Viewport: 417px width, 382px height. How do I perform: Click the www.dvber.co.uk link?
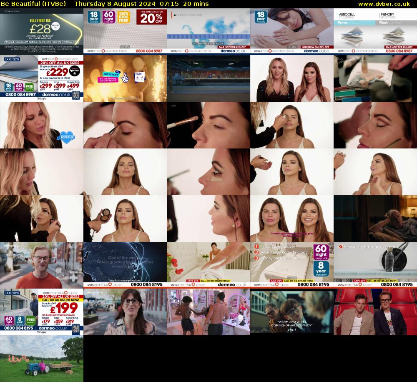[x=387, y=4]
